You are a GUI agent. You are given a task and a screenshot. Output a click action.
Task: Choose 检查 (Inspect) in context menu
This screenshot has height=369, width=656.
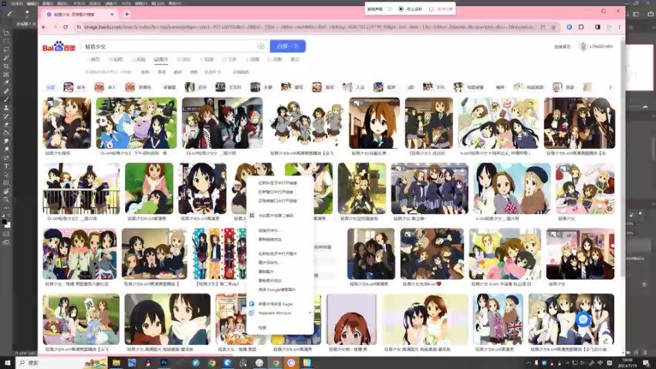(280, 327)
